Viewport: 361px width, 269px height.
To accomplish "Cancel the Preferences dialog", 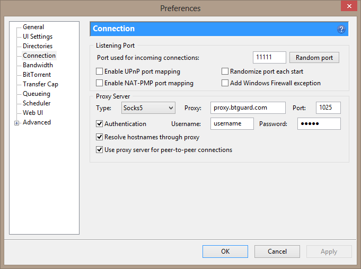I will pos(277,252).
